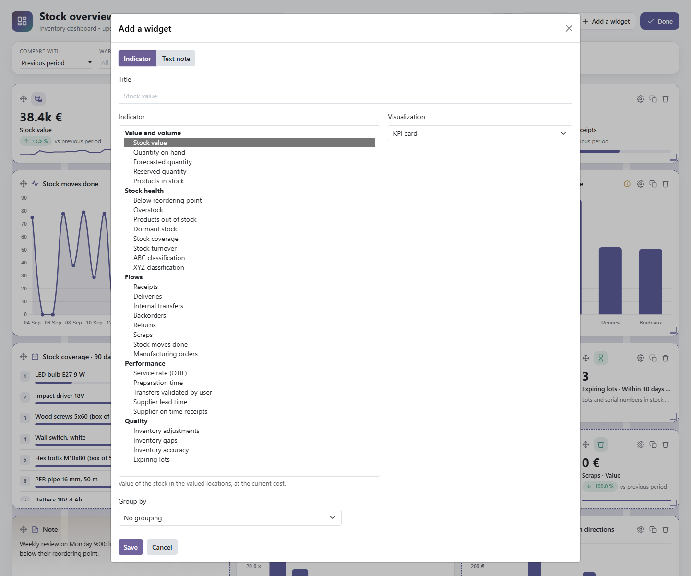The image size is (691, 576).
Task: Click the Save button
Action: click(131, 547)
